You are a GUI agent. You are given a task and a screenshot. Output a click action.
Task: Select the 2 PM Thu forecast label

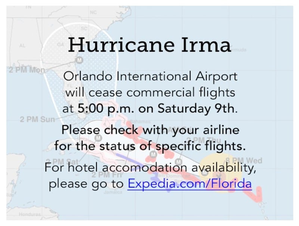pyautogui.click(x=204, y=140)
